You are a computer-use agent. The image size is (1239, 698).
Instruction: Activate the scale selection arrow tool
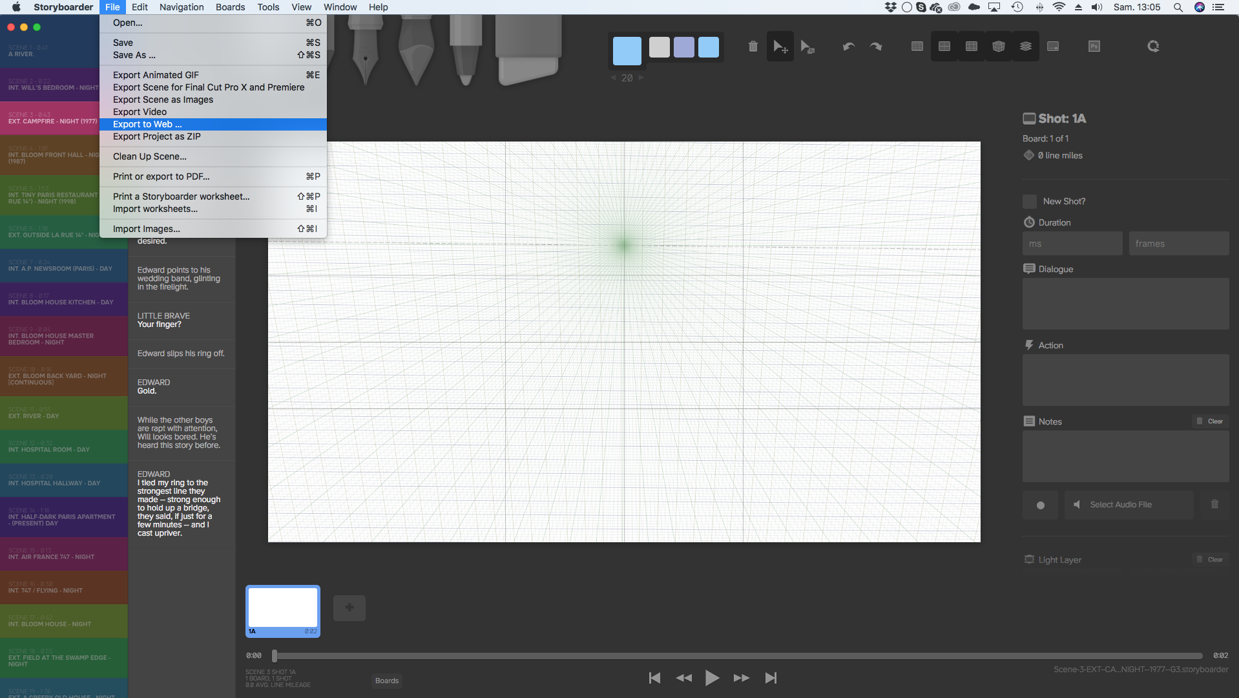click(807, 47)
